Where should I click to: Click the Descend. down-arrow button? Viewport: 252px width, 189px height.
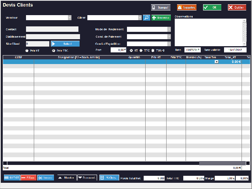pyautogui.click(x=87, y=178)
